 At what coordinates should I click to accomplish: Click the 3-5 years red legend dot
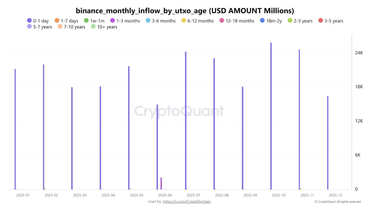(321, 21)
